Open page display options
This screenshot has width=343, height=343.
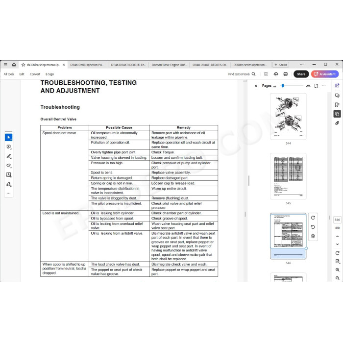[337, 261]
